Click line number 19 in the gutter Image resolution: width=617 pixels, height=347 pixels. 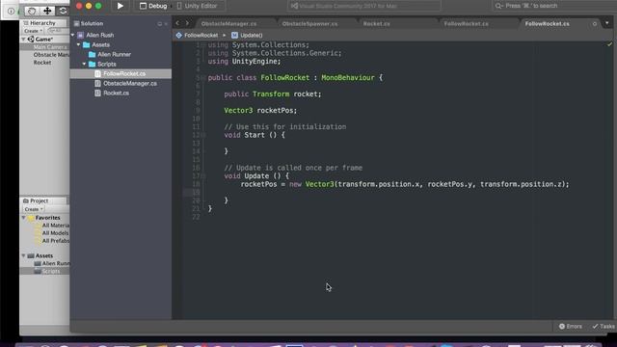[196, 193]
